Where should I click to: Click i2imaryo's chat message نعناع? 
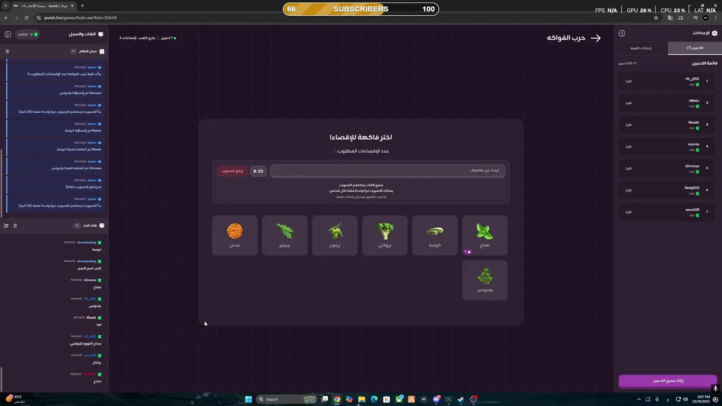tap(97, 287)
